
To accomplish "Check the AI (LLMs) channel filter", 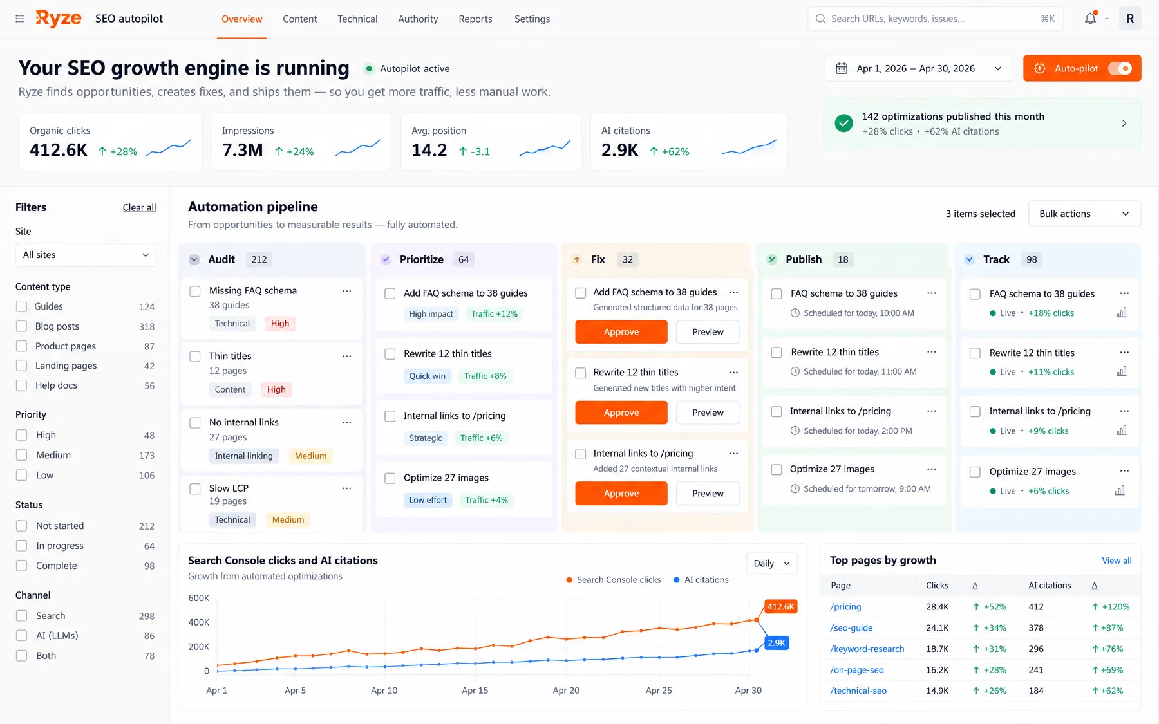I will tap(21, 636).
